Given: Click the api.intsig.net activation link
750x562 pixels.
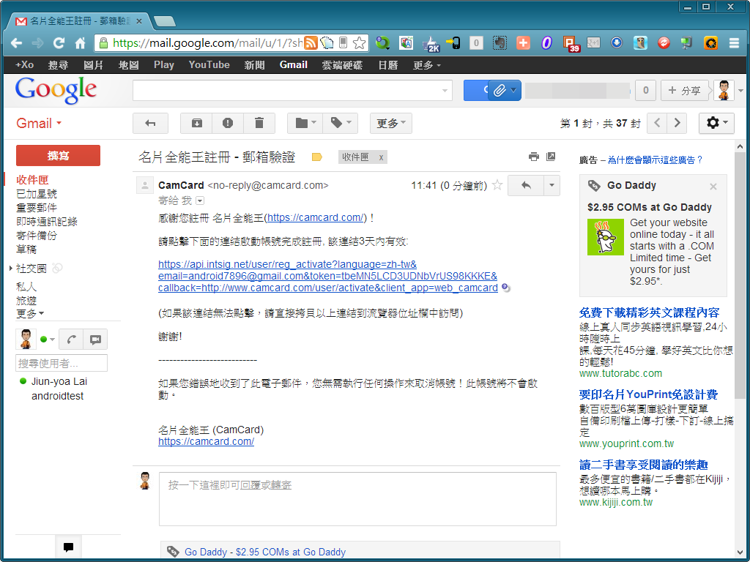Looking at the screenshot, I should point(328,276).
